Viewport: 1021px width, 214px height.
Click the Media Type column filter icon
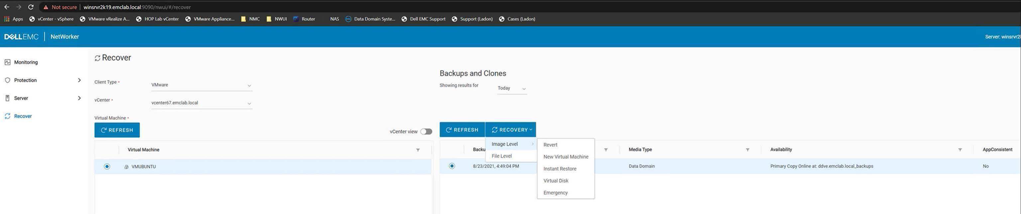[747, 150]
